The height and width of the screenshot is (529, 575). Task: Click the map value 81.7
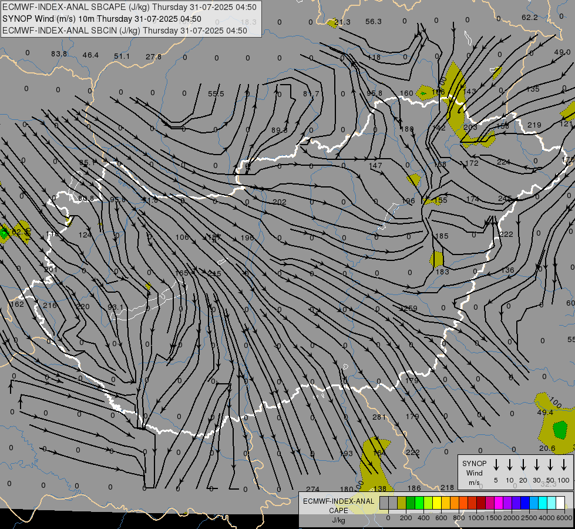(311, 94)
